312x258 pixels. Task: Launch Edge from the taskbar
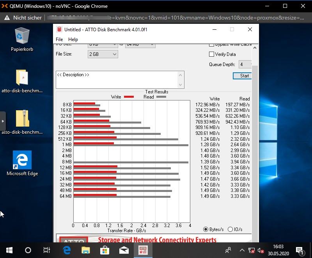click(67, 250)
